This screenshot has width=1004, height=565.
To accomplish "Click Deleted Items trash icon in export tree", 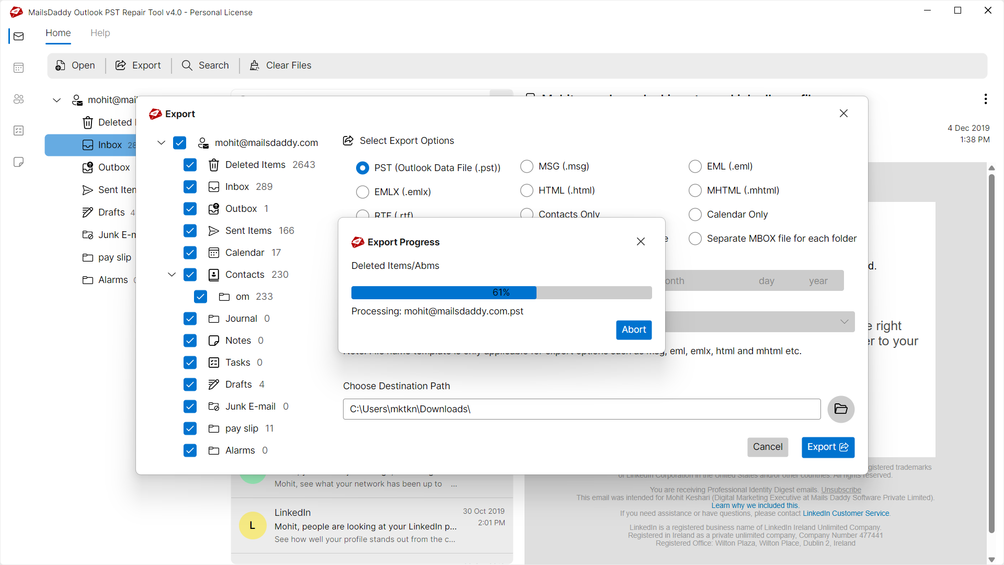I will [x=214, y=165].
